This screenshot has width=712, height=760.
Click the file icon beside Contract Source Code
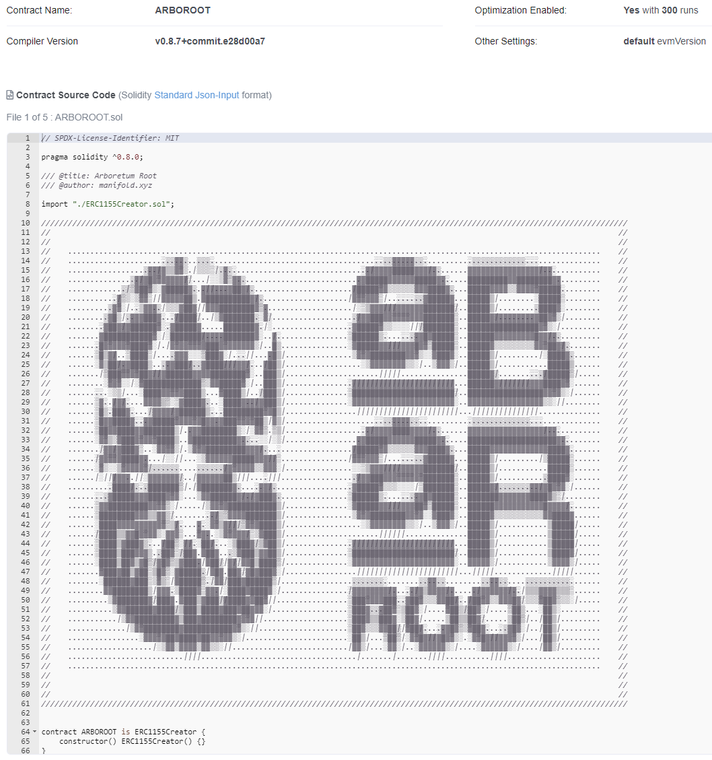pyautogui.click(x=9, y=95)
